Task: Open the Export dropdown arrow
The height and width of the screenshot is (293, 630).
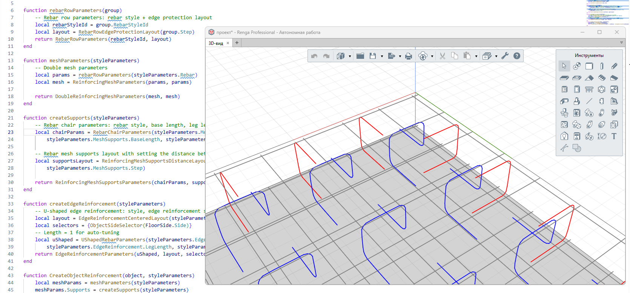Action: (x=400, y=57)
